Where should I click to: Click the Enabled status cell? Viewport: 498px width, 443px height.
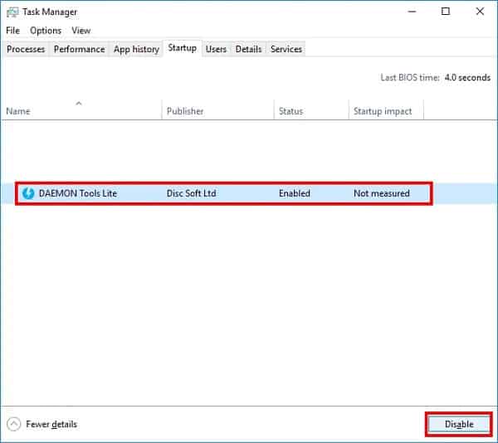click(295, 193)
